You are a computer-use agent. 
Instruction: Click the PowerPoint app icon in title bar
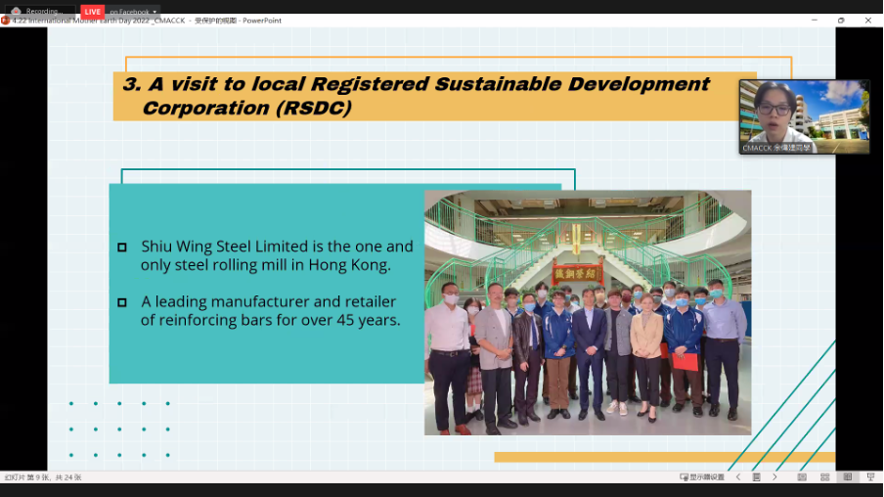pos(5,21)
